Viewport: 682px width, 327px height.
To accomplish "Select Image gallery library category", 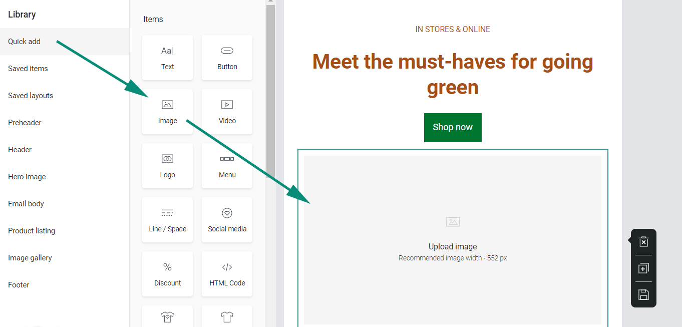I will [x=65, y=258].
